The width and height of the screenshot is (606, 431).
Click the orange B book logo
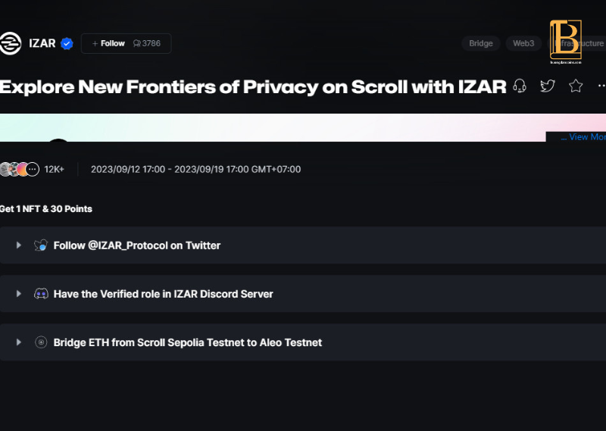click(566, 42)
